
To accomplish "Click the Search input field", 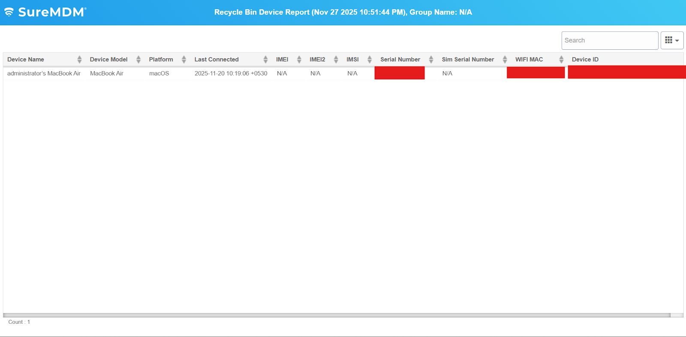I will click(609, 40).
